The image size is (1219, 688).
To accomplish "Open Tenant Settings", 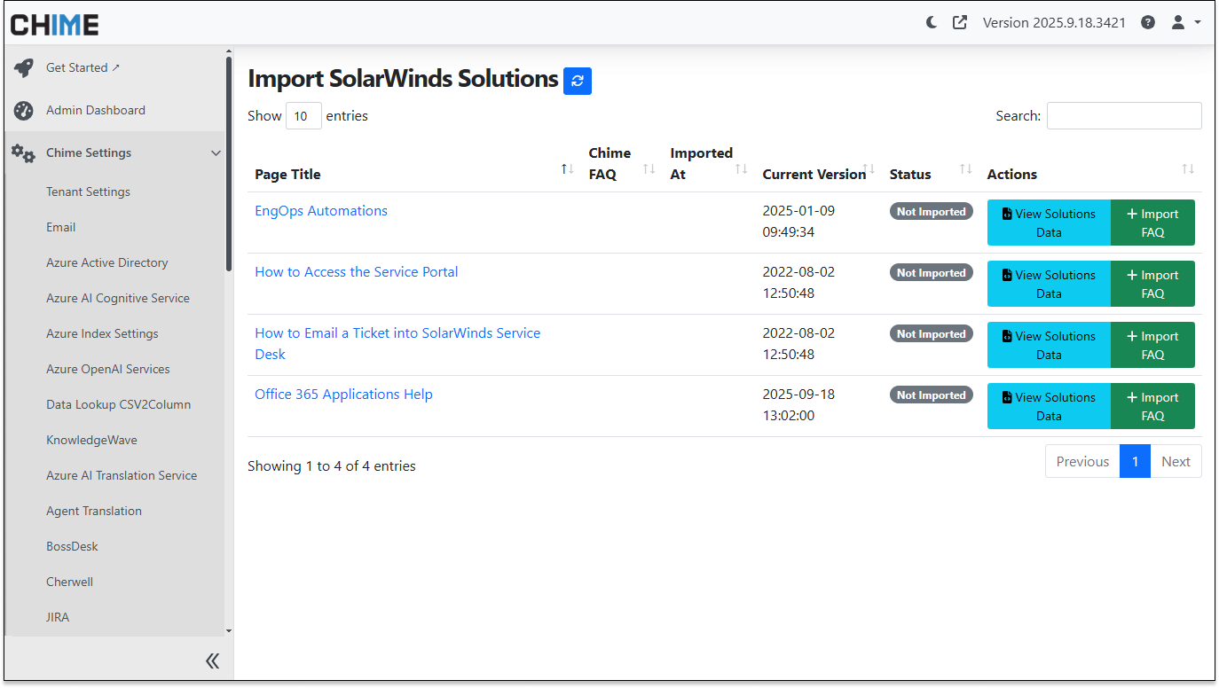I will (x=88, y=192).
